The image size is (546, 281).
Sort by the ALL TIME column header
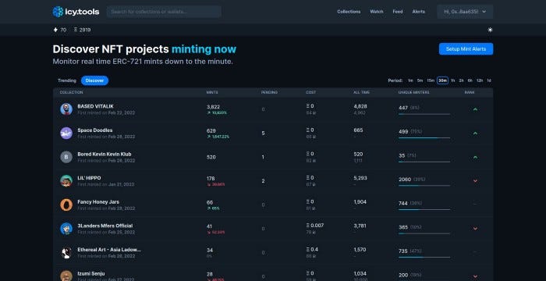[361, 92]
